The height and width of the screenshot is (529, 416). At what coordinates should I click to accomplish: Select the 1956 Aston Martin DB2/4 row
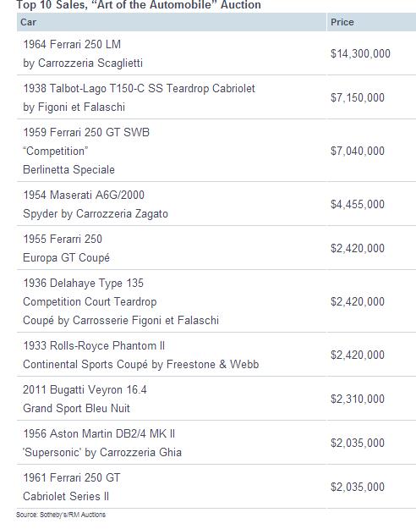pyautogui.click(x=216, y=443)
